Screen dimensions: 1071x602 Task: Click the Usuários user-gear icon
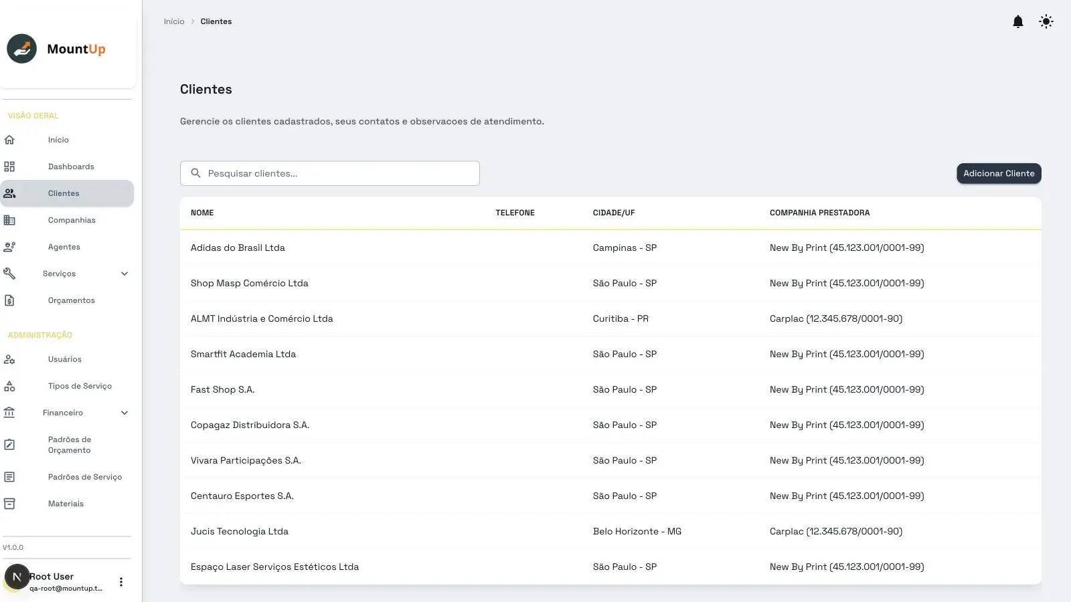pyautogui.click(x=9, y=359)
